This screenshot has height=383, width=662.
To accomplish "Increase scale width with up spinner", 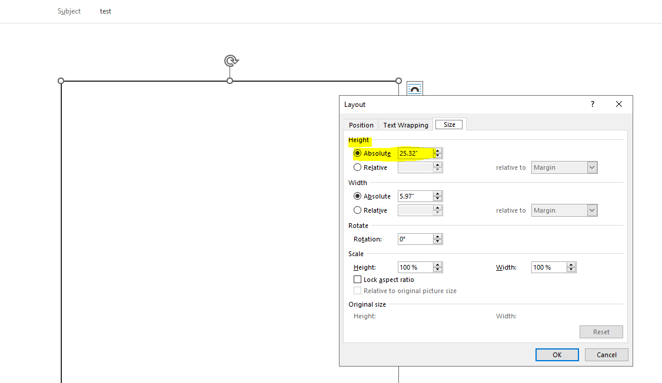I will (571, 265).
